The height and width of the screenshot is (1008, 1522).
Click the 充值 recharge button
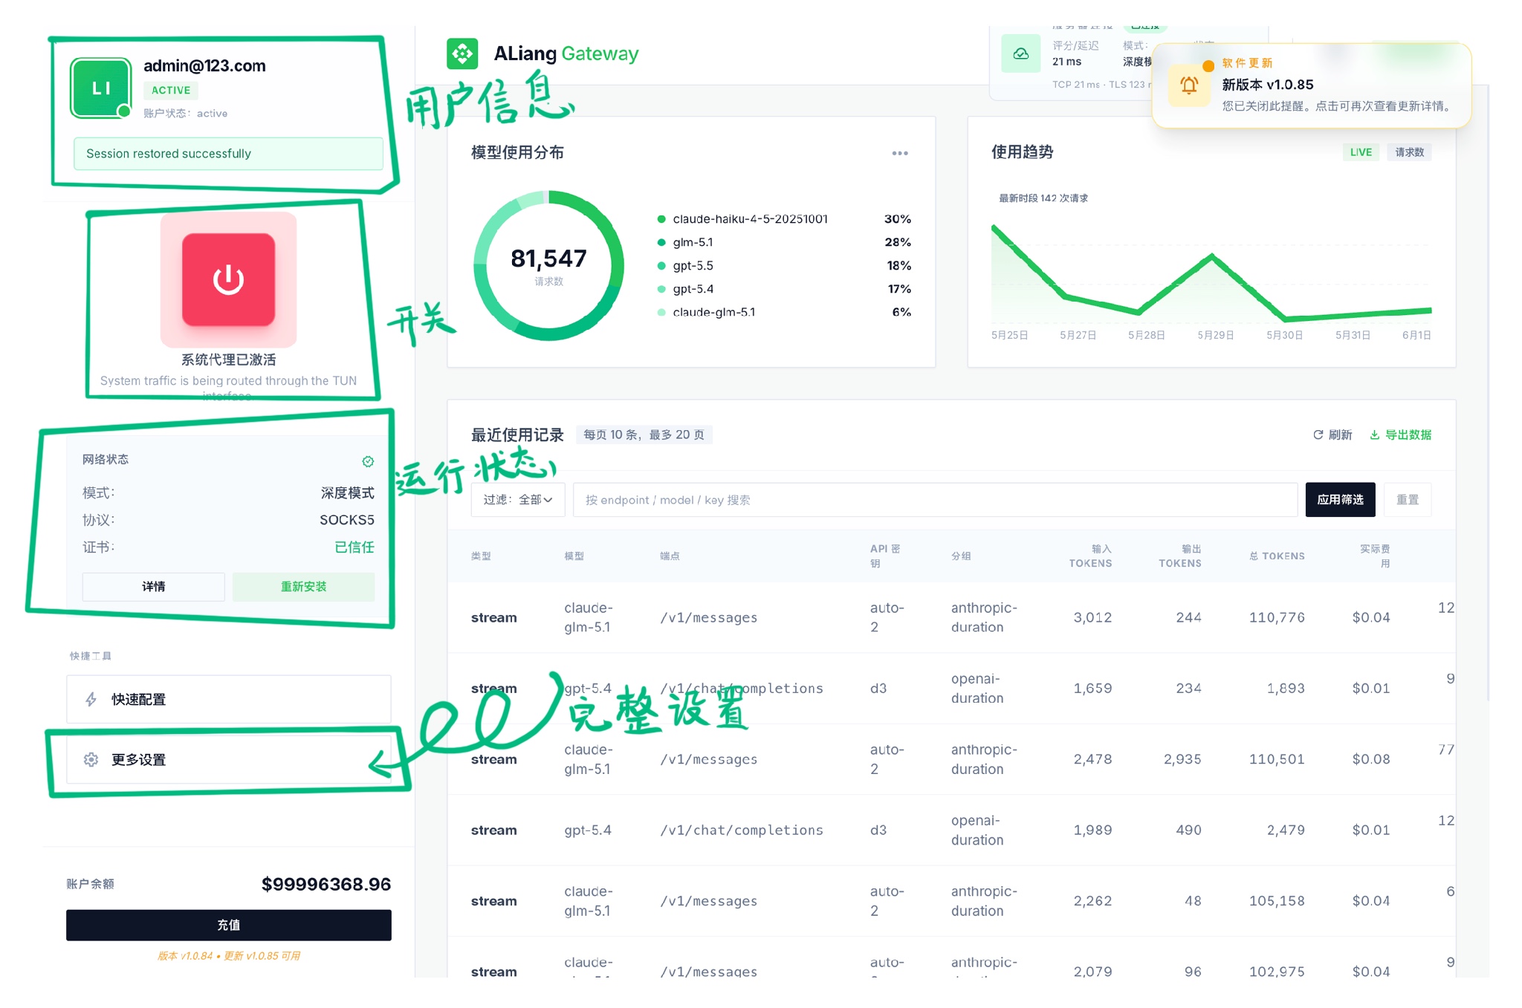point(229,925)
